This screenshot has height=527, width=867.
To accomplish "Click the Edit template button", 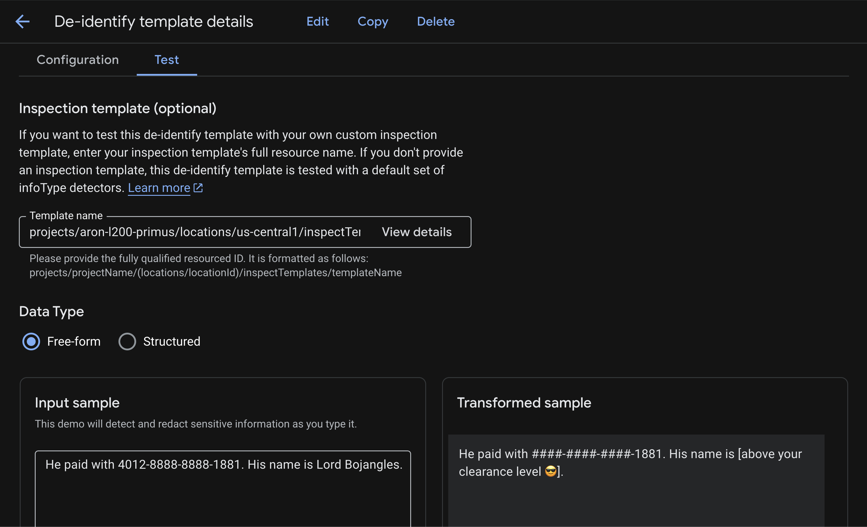I will tap(317, 21).
